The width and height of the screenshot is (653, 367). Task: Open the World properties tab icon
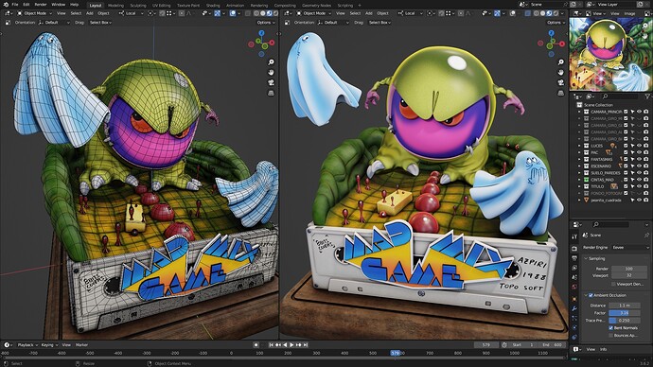click(574, 288)
